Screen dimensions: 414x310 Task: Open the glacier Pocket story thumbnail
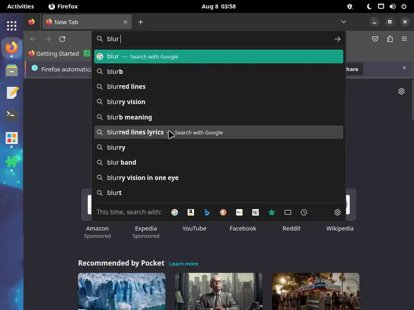pos(122,291)
